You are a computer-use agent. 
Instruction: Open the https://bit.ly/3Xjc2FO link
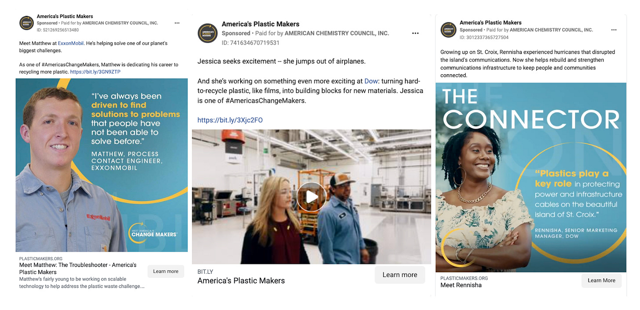coord(230,120)
